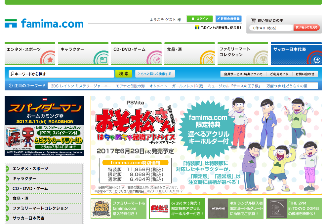The height and width of the screenshot is (224, 326).
Task: Click the オトメイト keyword link
Action: pyautogui.click(x=158, y=86)
